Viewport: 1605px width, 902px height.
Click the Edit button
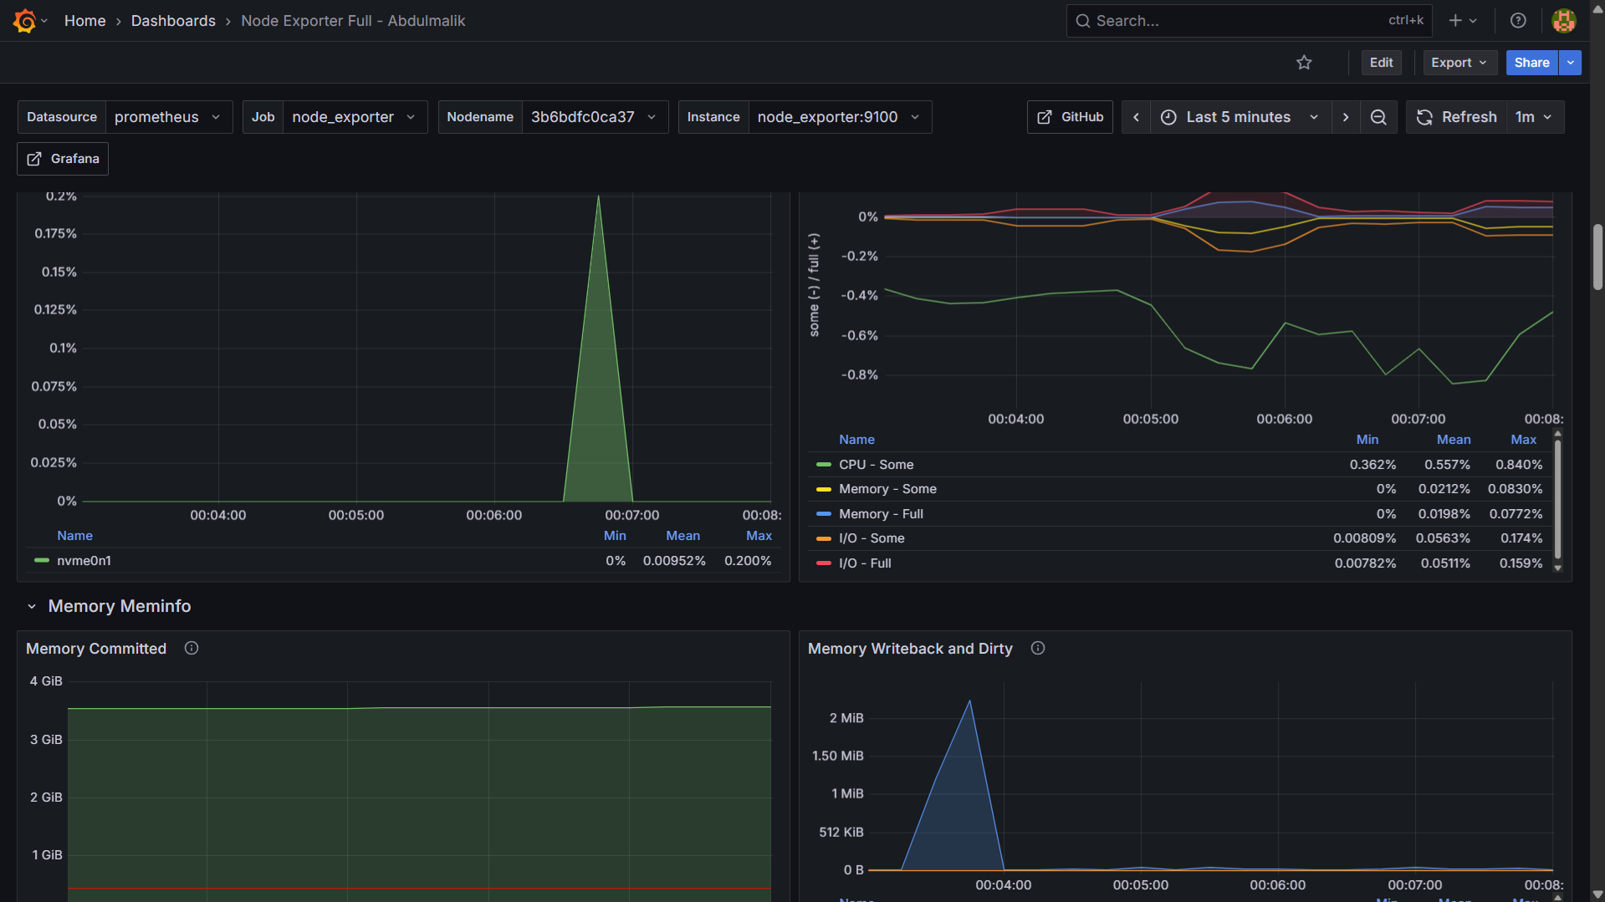(1381, 63)
